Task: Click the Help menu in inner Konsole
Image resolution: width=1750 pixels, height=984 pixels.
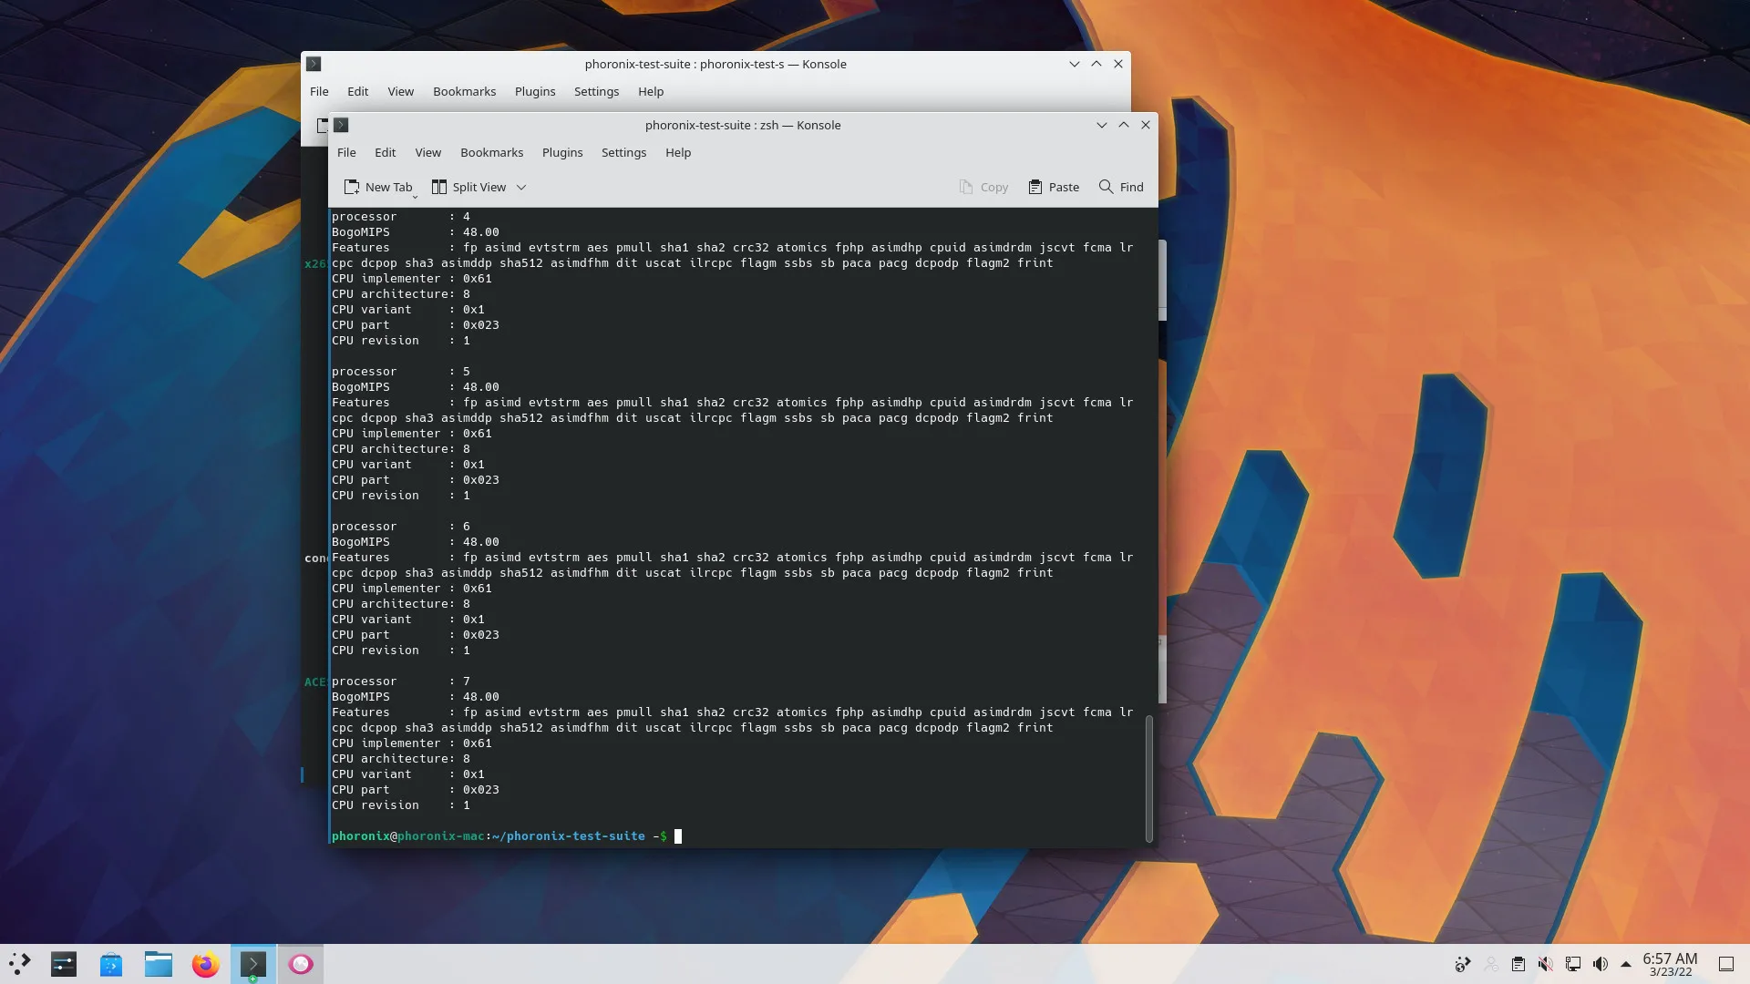Action: 678,152
